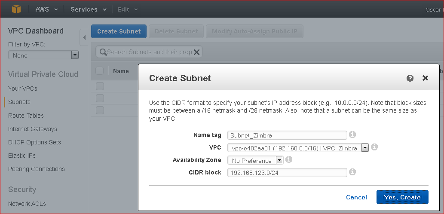This screenshot has height=214, width=444.
Task: Open the Filter by VPC dropdown
Action: click(x=43, y=55)
